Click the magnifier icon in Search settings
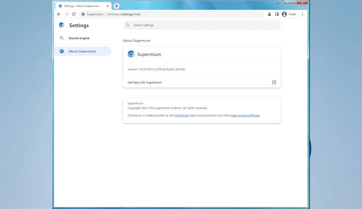 [x=128, y=25]
